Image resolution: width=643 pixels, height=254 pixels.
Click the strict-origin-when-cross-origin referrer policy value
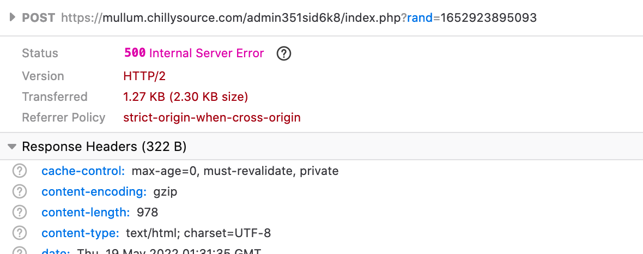point(212,118)
